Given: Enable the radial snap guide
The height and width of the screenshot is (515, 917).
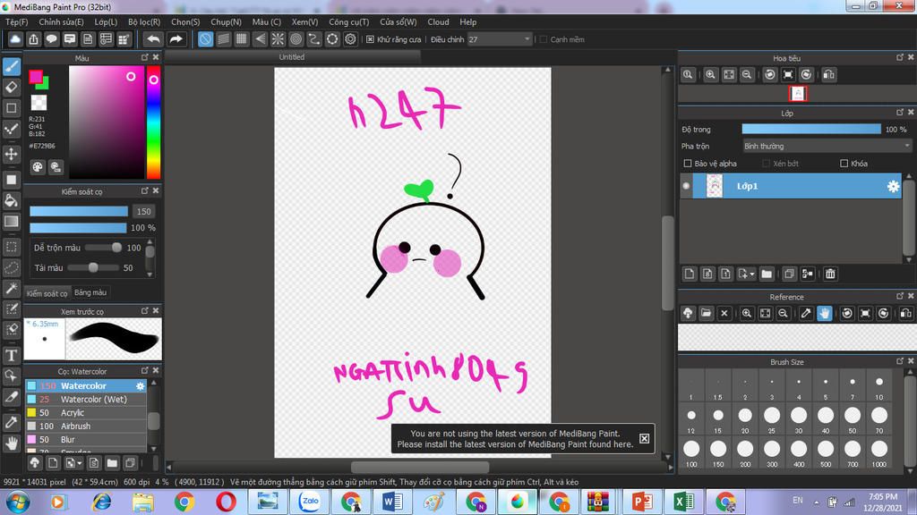Looking at the screenshot, I should point(278,39).
